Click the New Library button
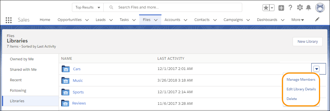330x111 pixels. pos(308,41)
